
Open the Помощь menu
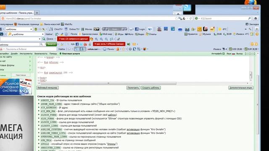53,54
